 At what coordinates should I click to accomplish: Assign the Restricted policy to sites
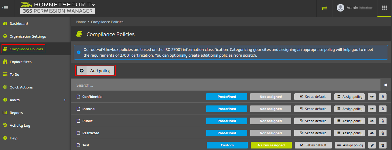349,133
